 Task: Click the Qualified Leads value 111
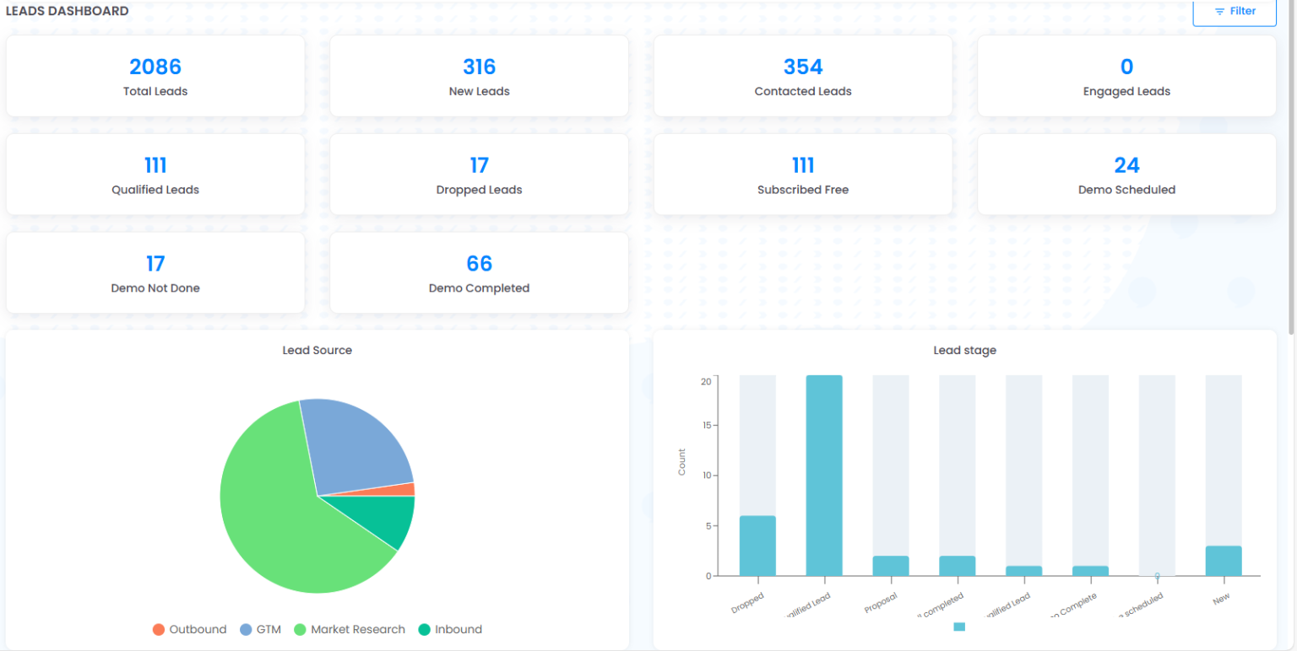[155, 165]
